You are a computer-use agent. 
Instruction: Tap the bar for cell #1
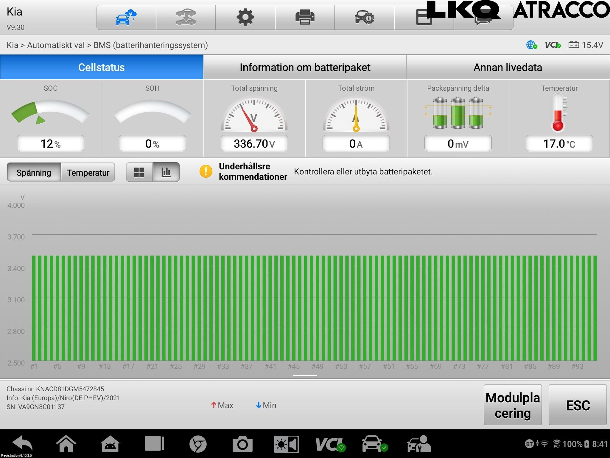(34, 308)
